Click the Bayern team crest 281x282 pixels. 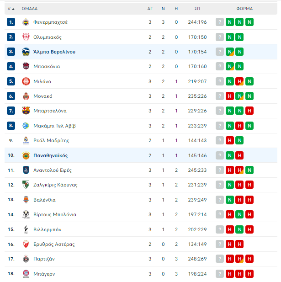[x=26, y=273]
